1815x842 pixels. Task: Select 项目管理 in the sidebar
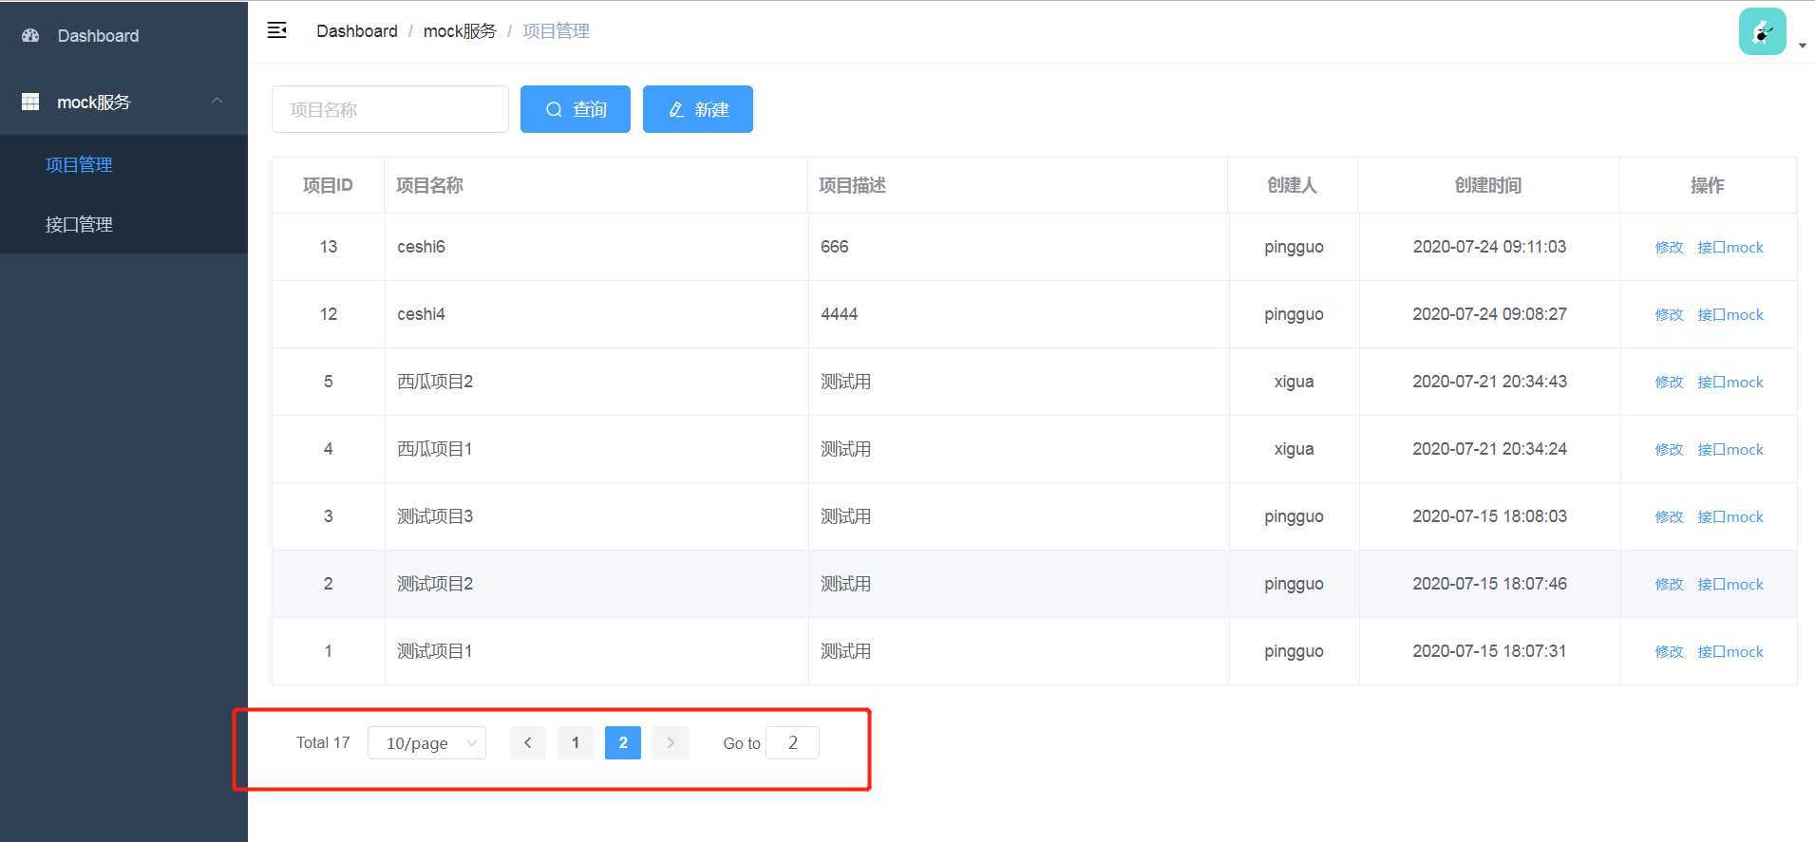coord(123,164)
